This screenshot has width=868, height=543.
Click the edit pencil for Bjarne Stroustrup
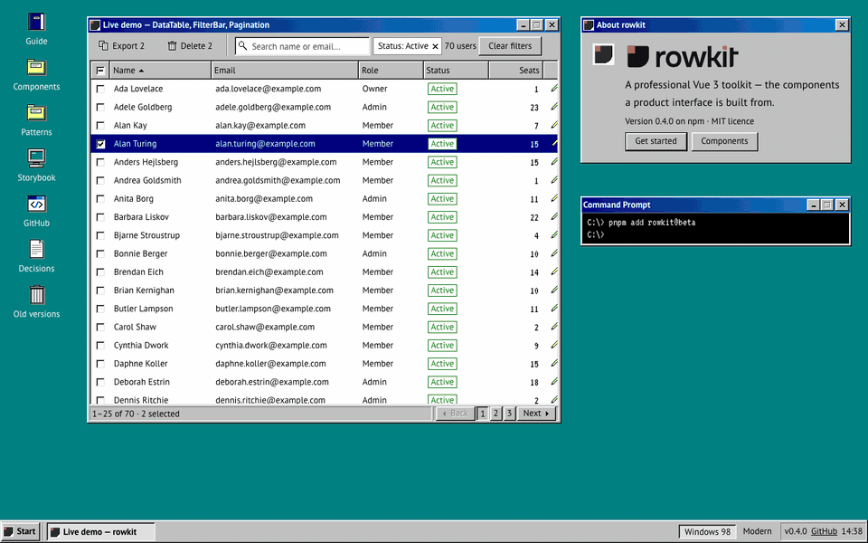554,234
